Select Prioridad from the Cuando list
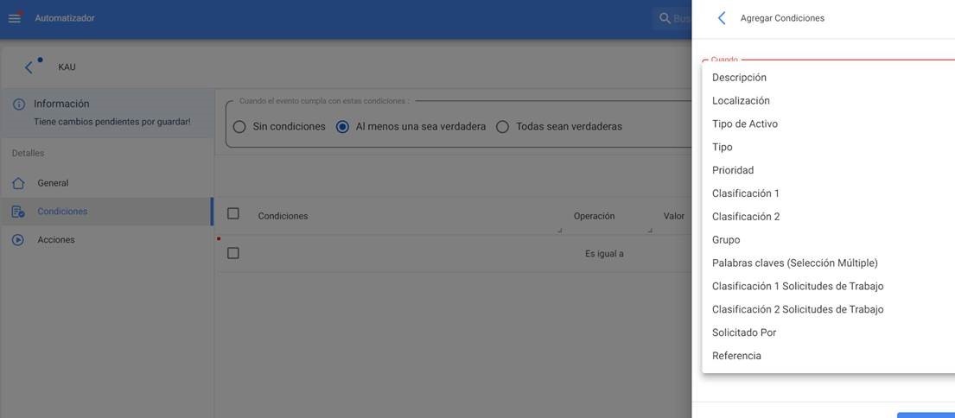Screen dimensions: 955x418 coord(733,170)
